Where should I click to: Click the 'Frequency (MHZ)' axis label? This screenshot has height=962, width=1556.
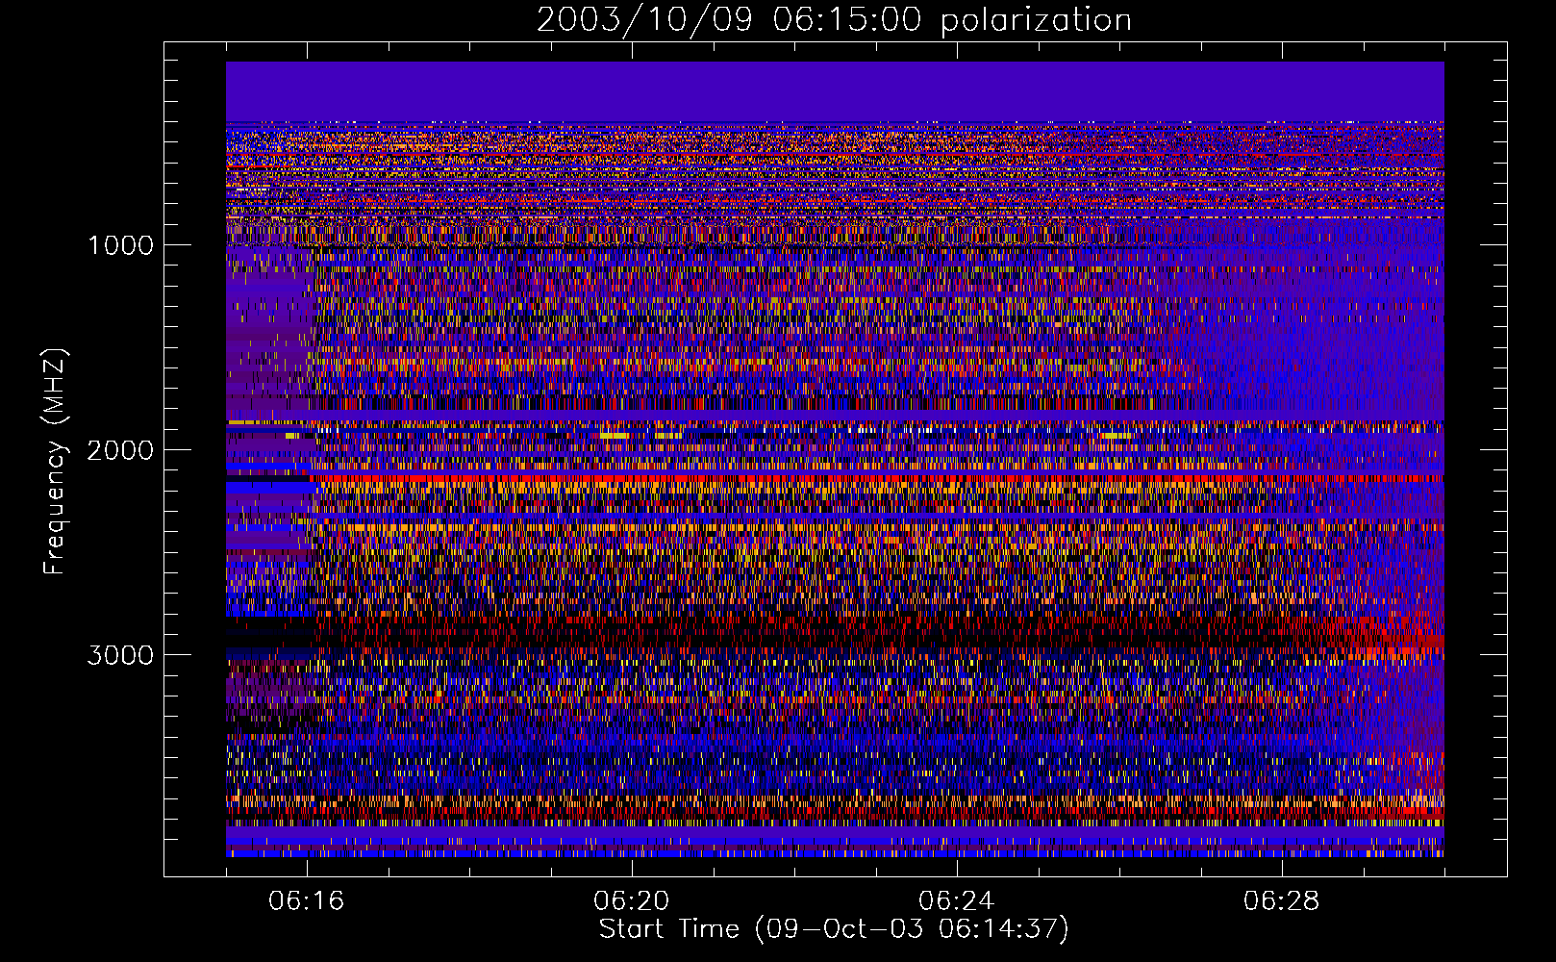[56, 462]
